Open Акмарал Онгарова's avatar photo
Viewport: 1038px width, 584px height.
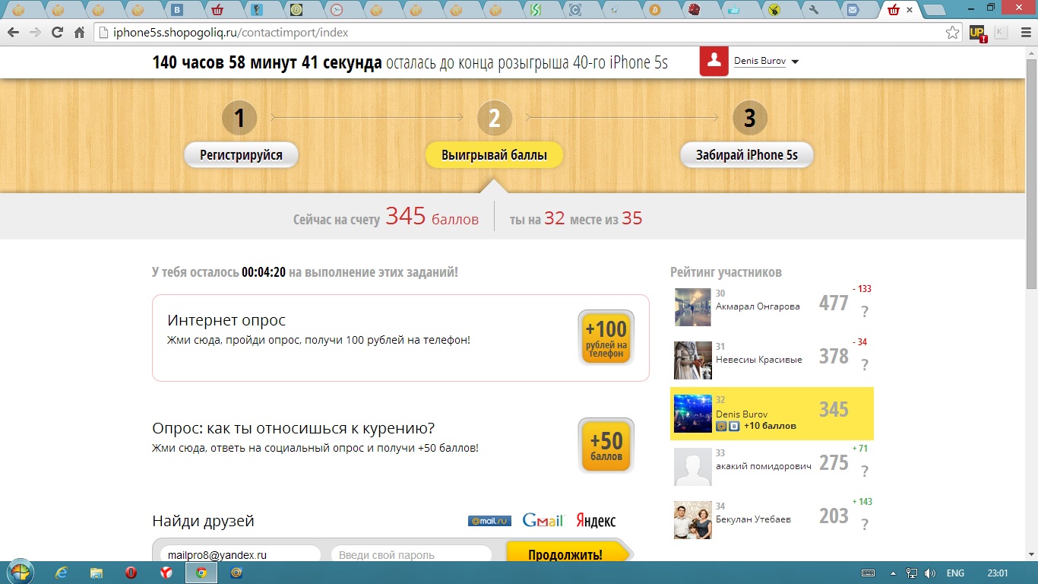693,307
